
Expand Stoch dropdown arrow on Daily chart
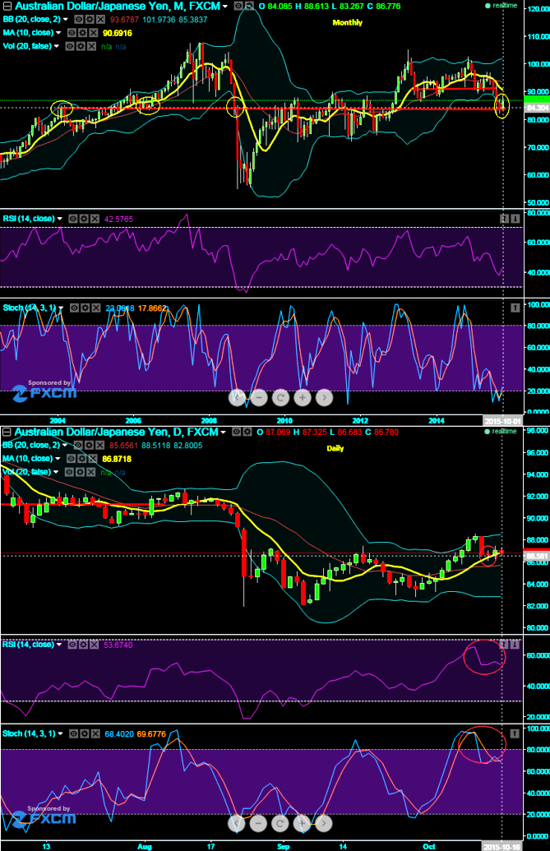(60, 733)
